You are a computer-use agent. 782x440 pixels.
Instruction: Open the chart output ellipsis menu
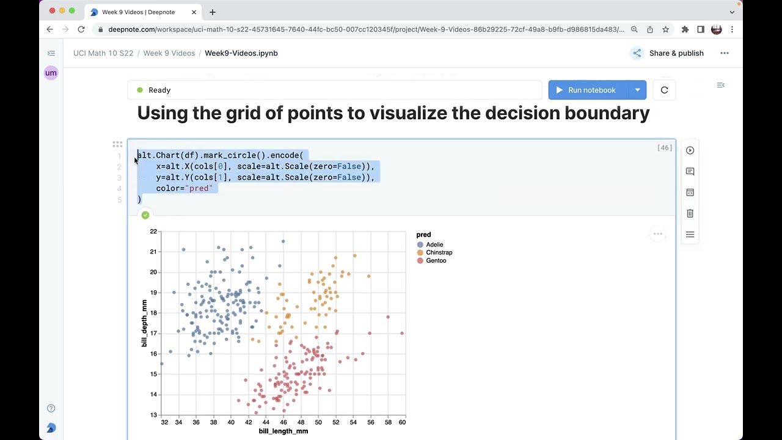[x=658, y=234]
